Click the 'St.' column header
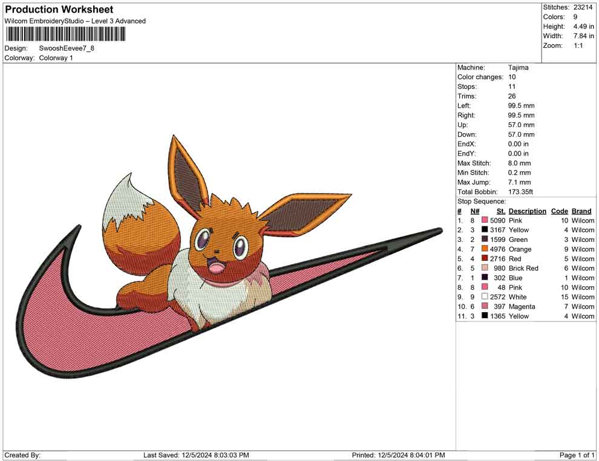 pos(501,211)
